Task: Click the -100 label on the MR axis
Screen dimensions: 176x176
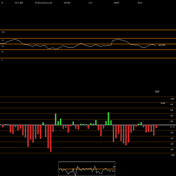Action: [x=172, y=155]
